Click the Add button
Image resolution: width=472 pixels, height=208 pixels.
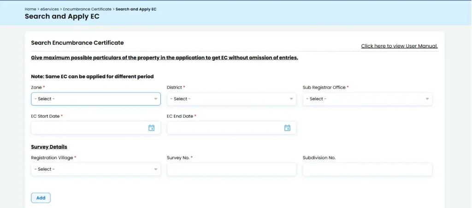(41, 198)
